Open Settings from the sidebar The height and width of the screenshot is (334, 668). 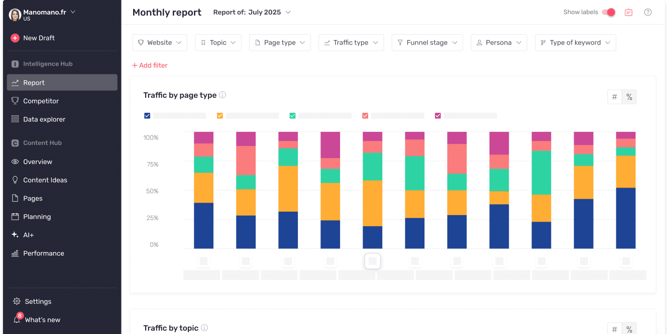(x=38, y=301)
